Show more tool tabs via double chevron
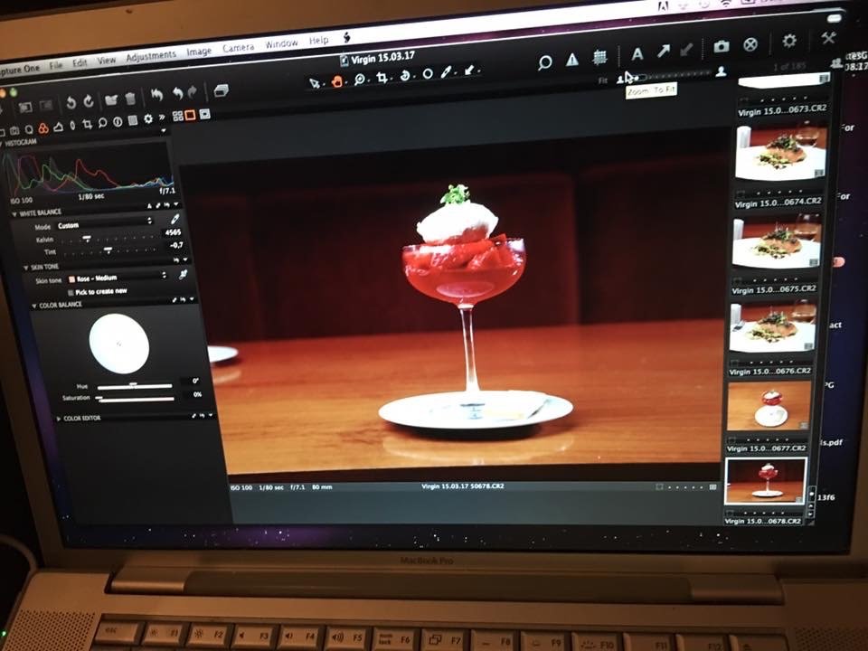The width and height of the screenshot is (868, 651). (162, 118)
